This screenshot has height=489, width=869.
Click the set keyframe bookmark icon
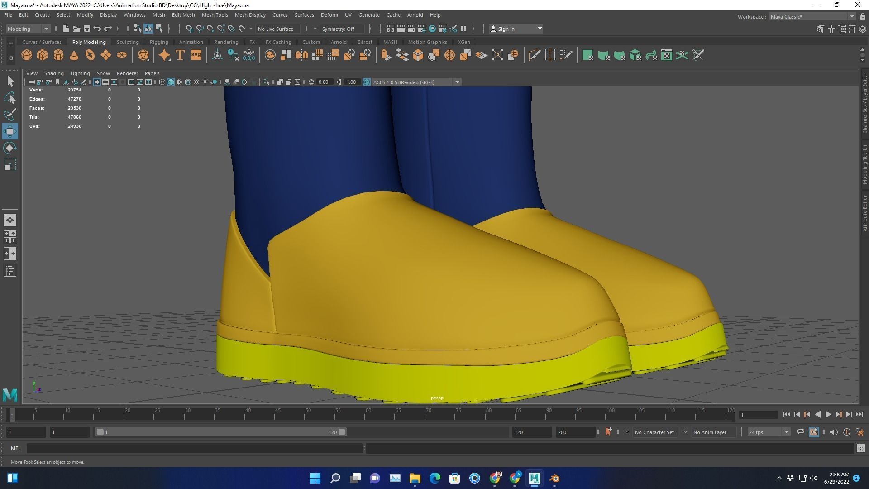click(x=608, y=432)
